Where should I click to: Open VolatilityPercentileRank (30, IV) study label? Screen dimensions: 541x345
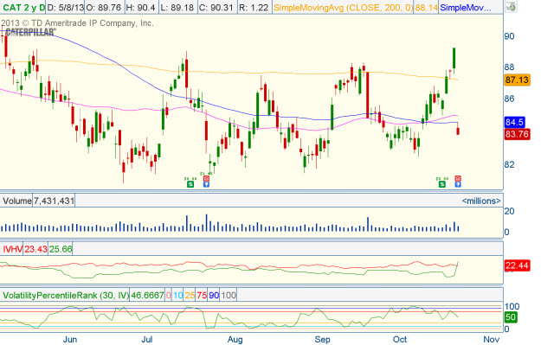point(66,296)
